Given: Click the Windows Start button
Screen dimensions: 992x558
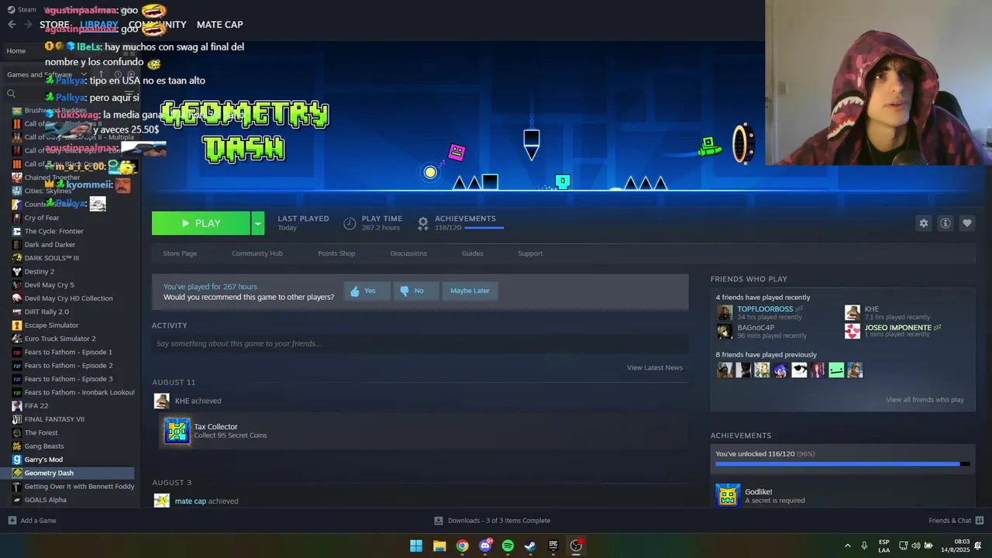Looking at the screenshot, I should (x=416, y=546).
